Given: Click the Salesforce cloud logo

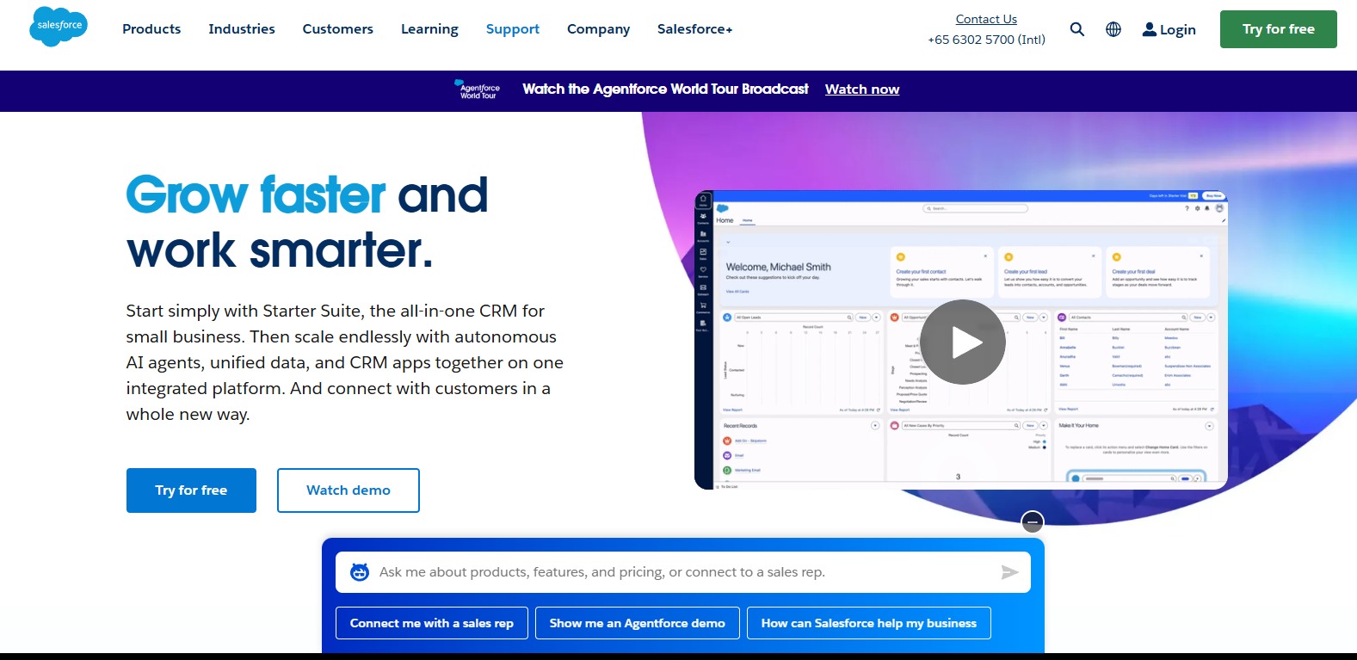Looking at the screenshot, I should click(x=59, y=27).
